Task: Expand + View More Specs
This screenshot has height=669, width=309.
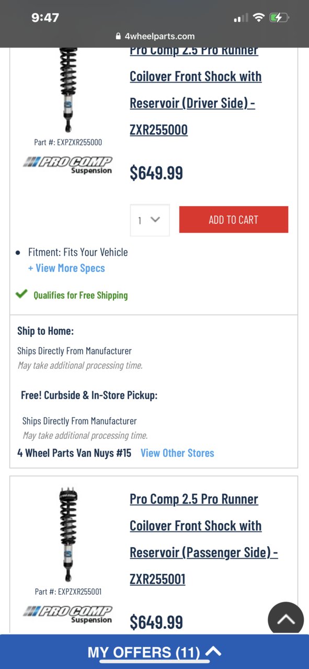Action: [66, 268]
